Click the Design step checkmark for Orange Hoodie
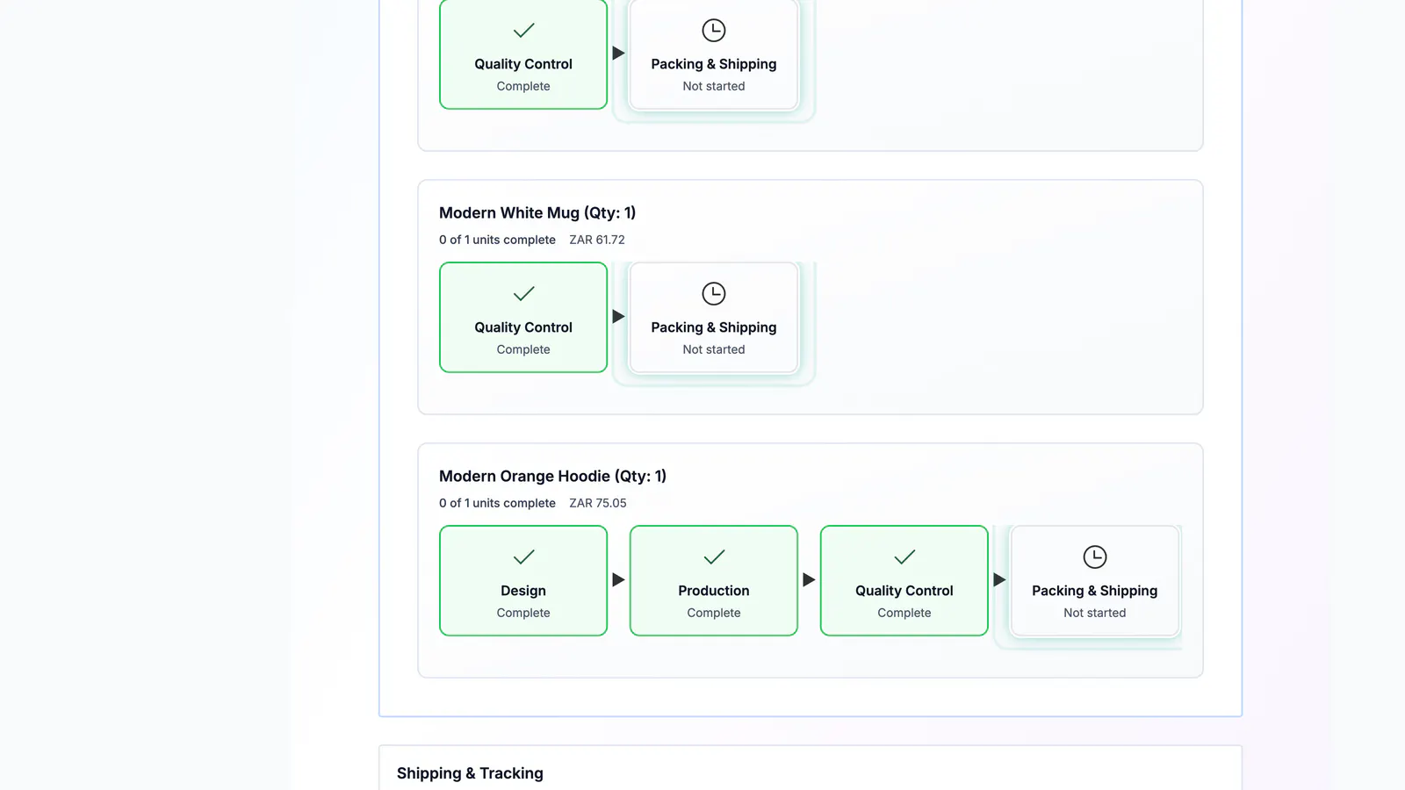 pyautogui.click(x=523, y=557)
